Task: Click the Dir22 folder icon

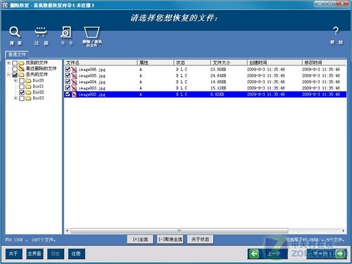Action: (28, 92)
